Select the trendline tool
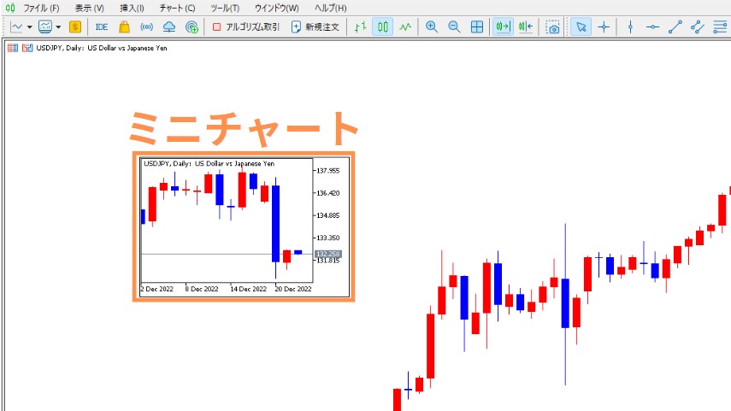This screenshot has height=411, width=731. click(675, 27)
